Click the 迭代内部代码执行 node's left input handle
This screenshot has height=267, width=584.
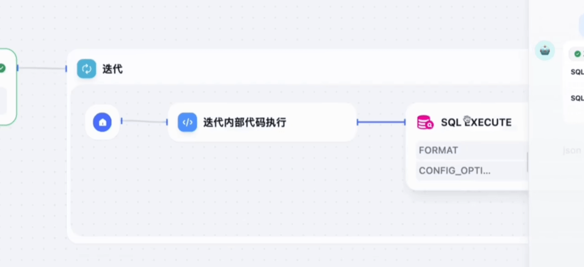(x=167, y=122)
